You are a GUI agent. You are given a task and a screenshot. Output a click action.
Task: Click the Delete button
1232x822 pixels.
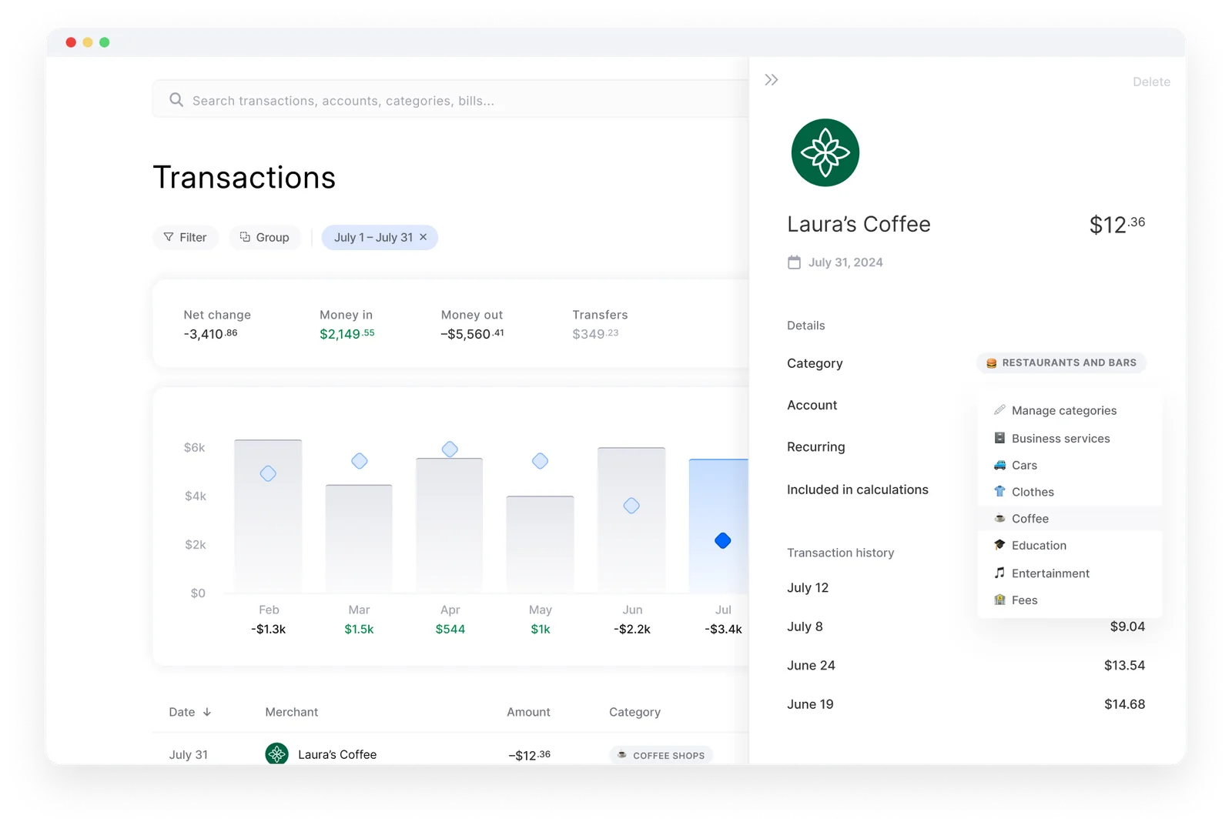click(x=1150, y=82)
